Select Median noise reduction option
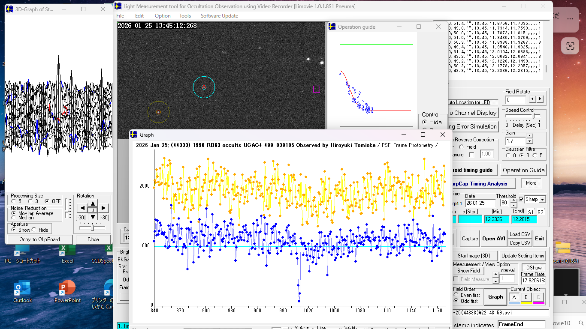 (14, 218)
